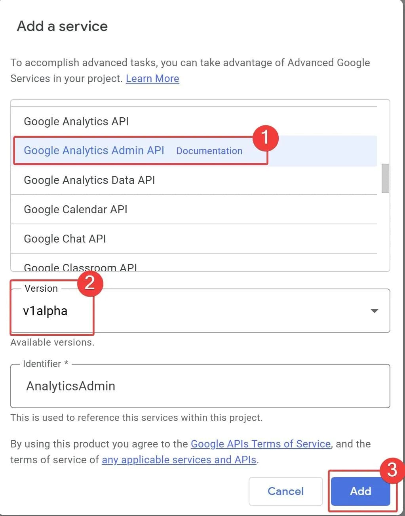Click the v1alpha version value
This screenshot has width=405, height=516.
click(x=45, y=311)
